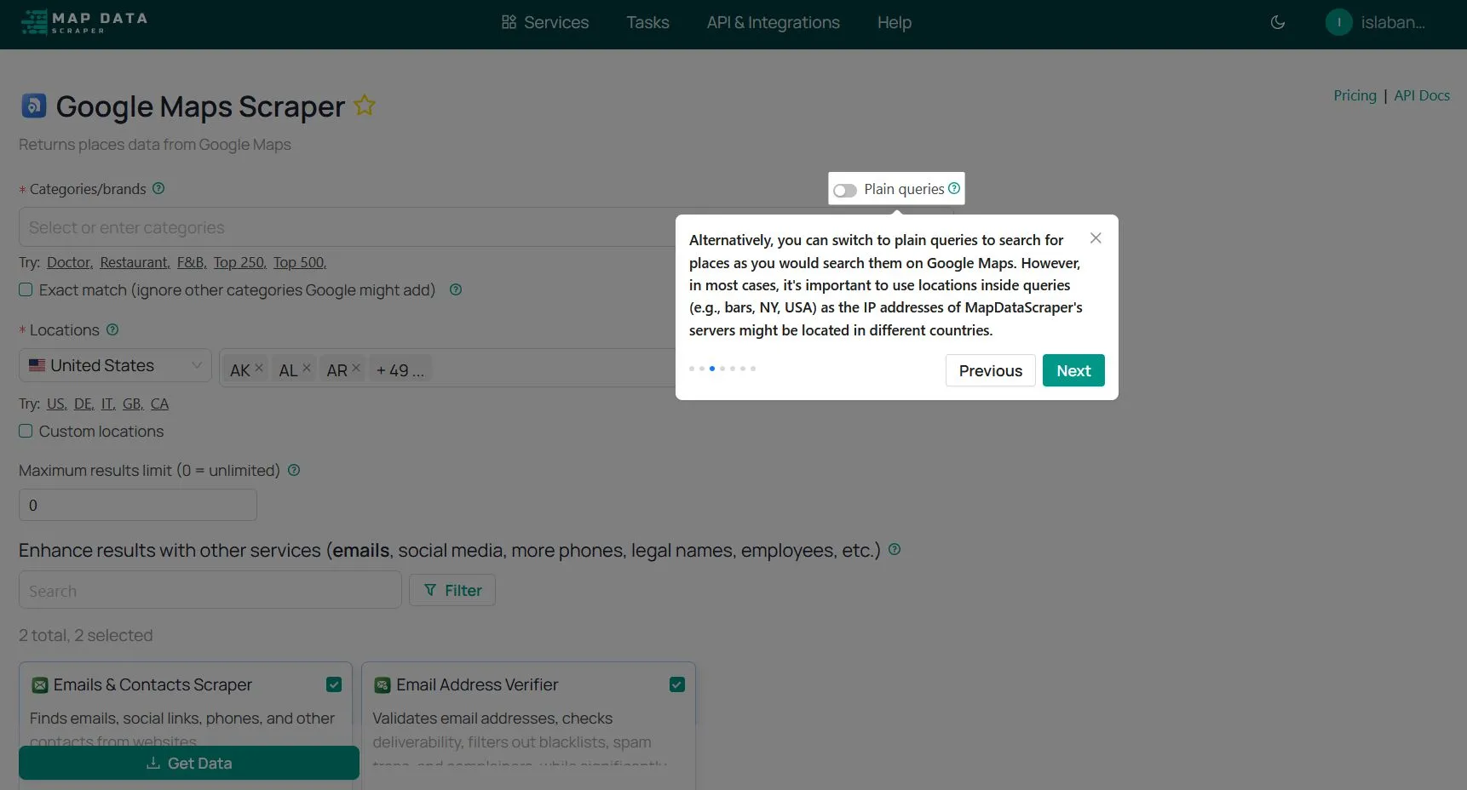Screen dimensions: 1467x790
Task: Open help icon next to Categories/brands
Action: [158, 188]
